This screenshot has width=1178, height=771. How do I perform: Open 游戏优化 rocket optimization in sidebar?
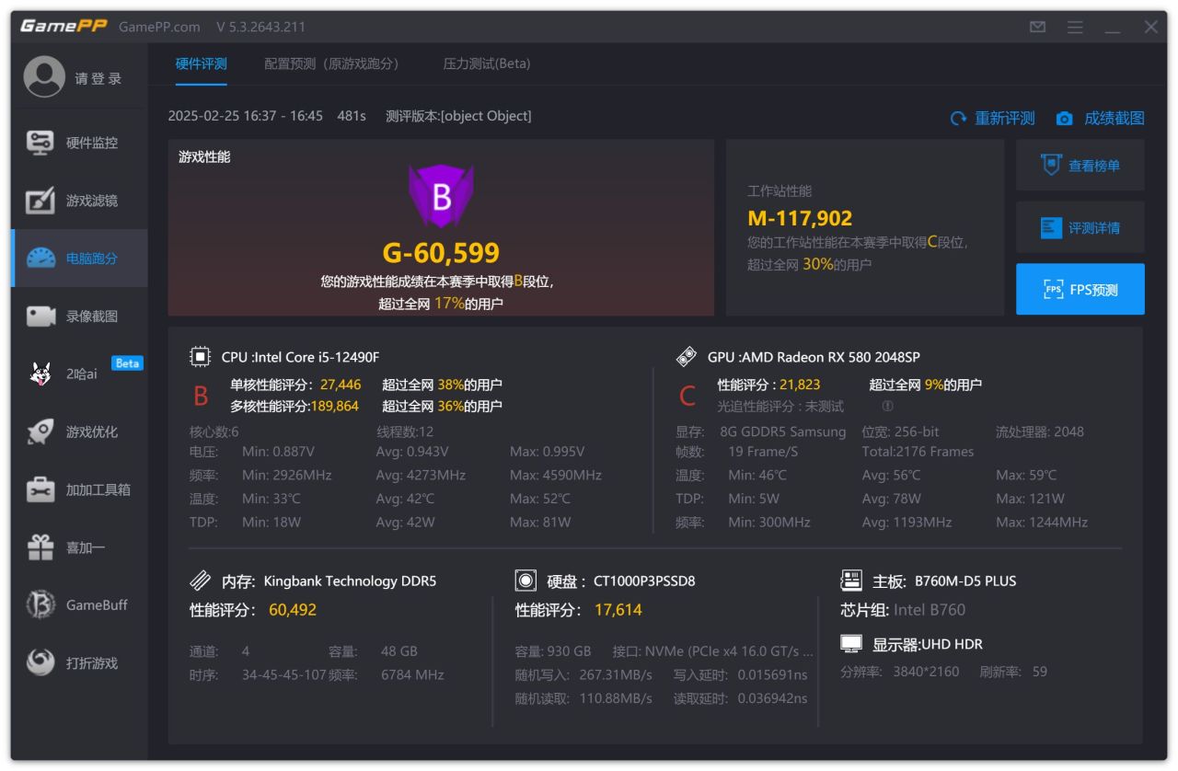click(x=79, y=432)
